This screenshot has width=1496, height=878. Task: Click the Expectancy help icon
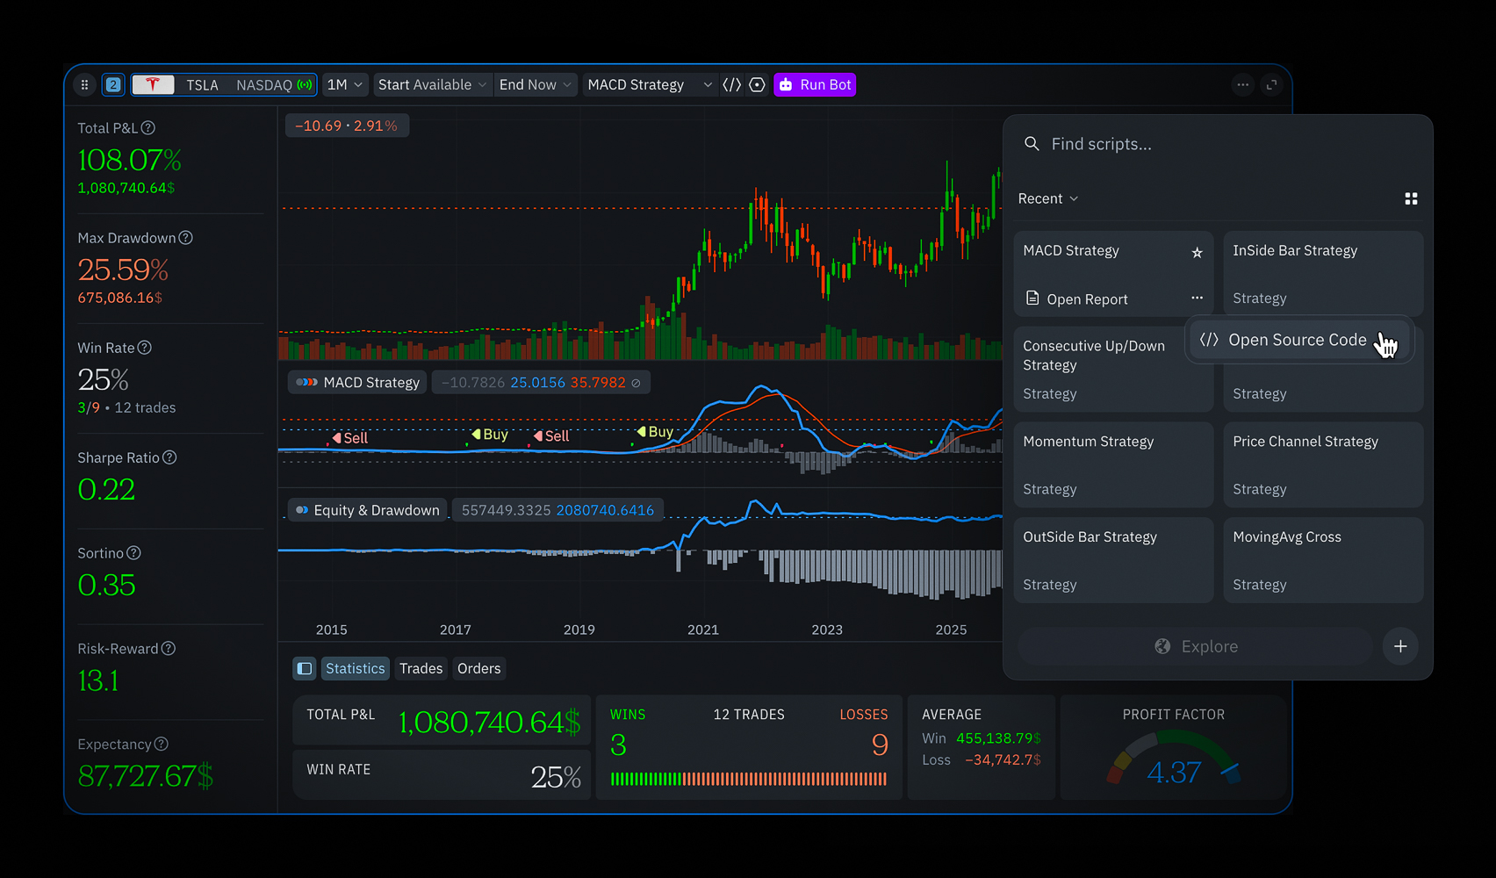point(162,745)
